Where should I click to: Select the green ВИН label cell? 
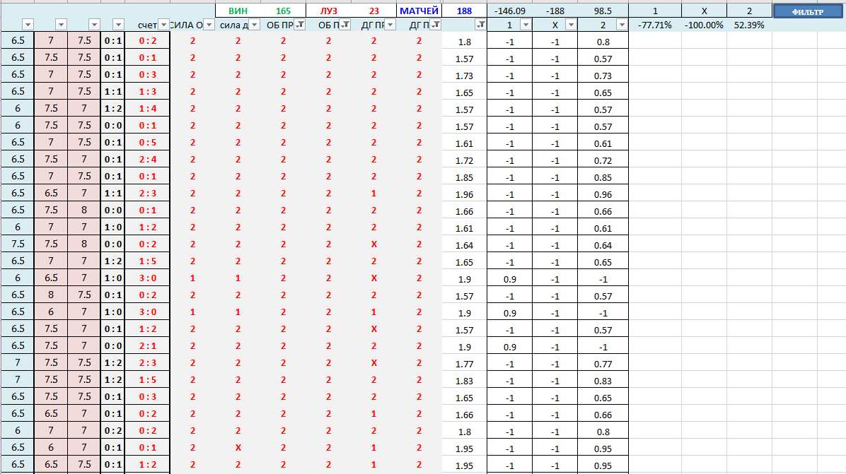[x=238, y=11]
